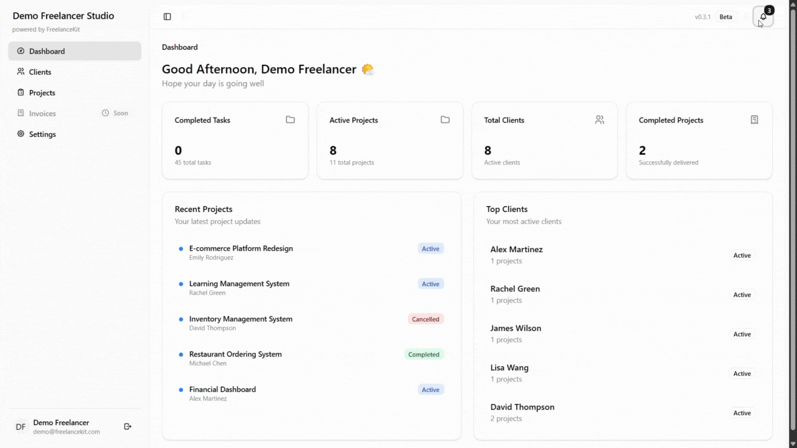Click the Cancelled badge on Inventory Management System
The height and width of the screenshot is (448, 797).
point(425,319)
